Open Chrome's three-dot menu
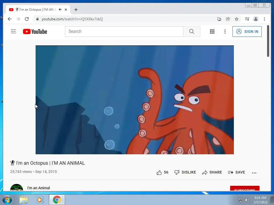The width and height of the screenshot is (274, 205). (264, 19)
